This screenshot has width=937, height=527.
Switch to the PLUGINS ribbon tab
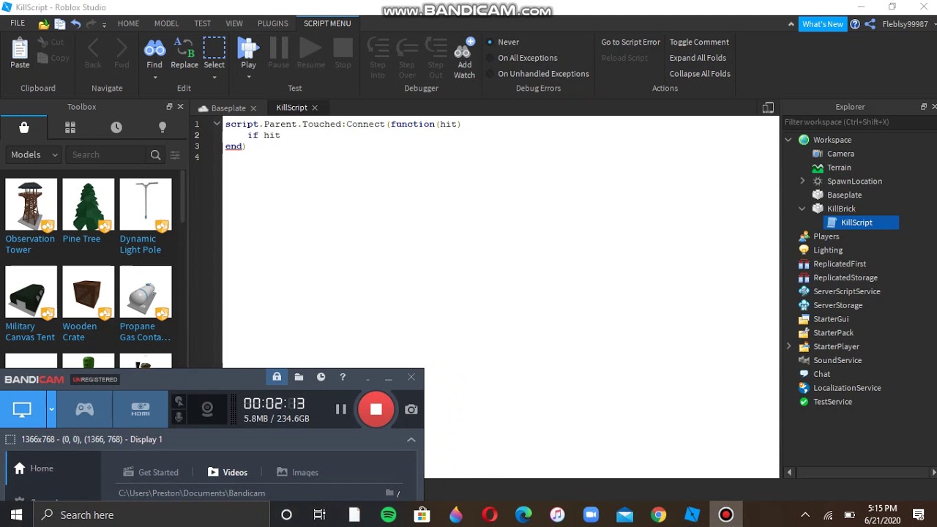(x=273, y=23)
